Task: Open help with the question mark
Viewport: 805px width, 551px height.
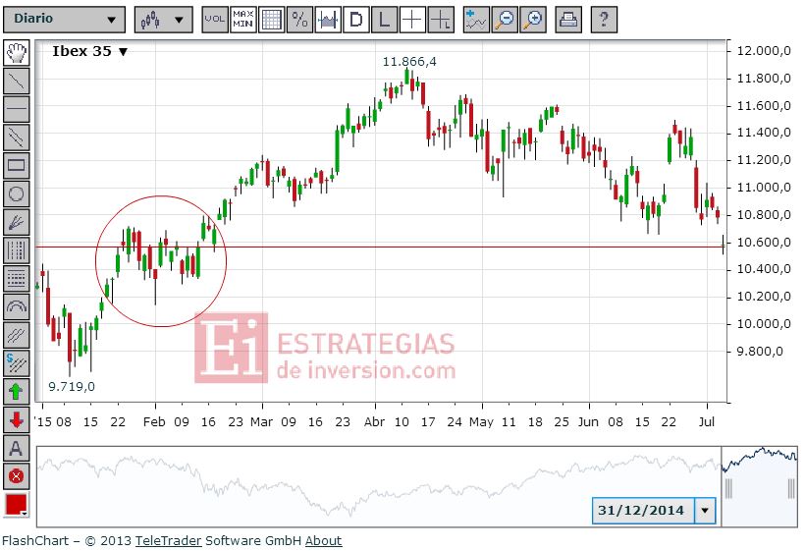Action: 604,20
